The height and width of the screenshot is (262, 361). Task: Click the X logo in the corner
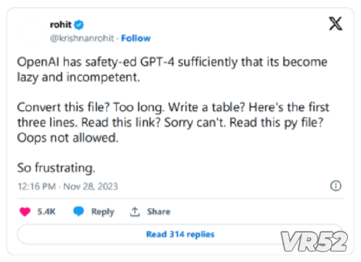[335, 24]
